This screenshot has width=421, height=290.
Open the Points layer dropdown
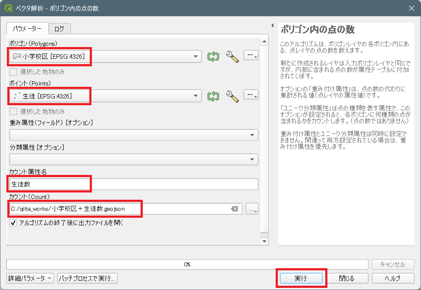[106, 96]
